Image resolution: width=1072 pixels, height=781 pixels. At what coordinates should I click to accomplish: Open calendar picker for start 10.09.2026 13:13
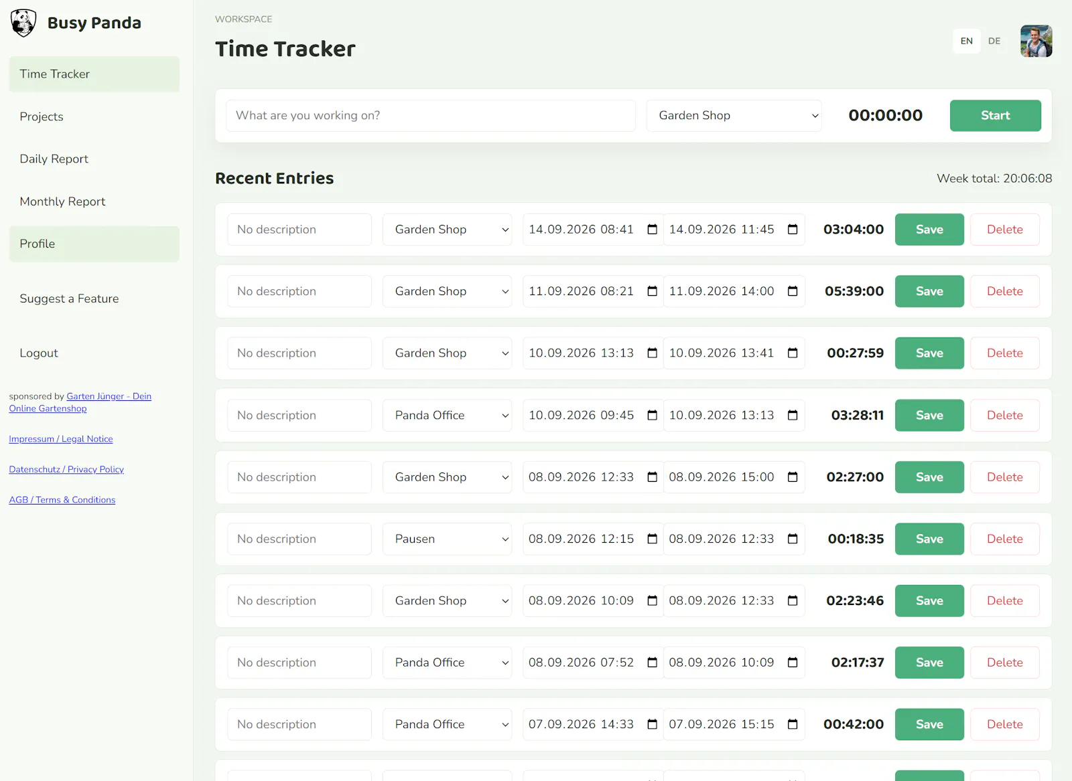pos(652,353)
